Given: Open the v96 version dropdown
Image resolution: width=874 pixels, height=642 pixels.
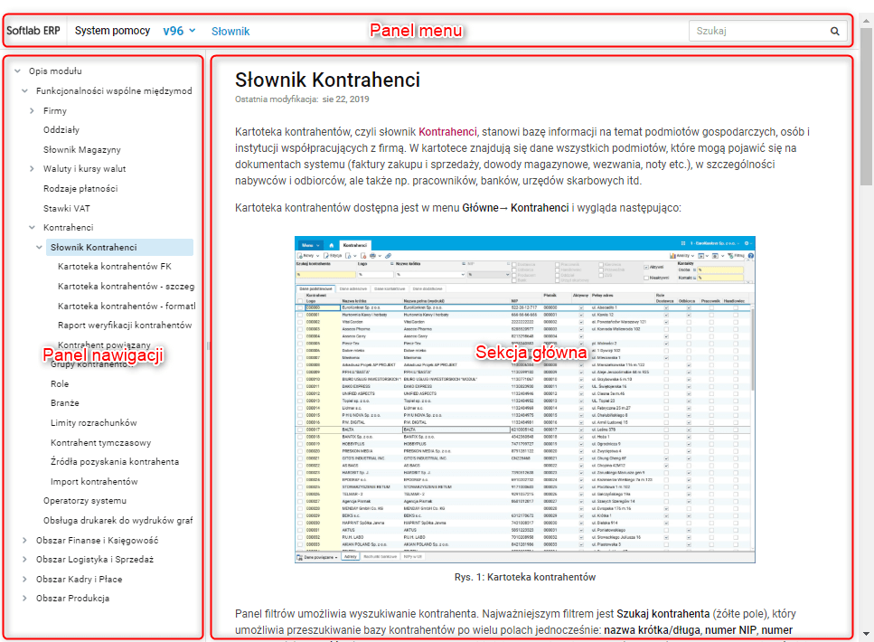Looking at the screenshot, I should tap(179, 32).
